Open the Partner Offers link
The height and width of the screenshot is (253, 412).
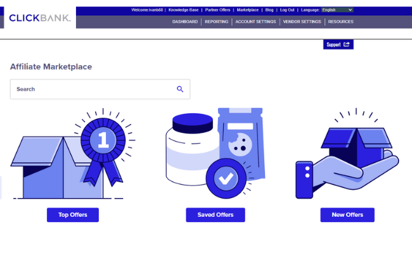coord(217,10)
